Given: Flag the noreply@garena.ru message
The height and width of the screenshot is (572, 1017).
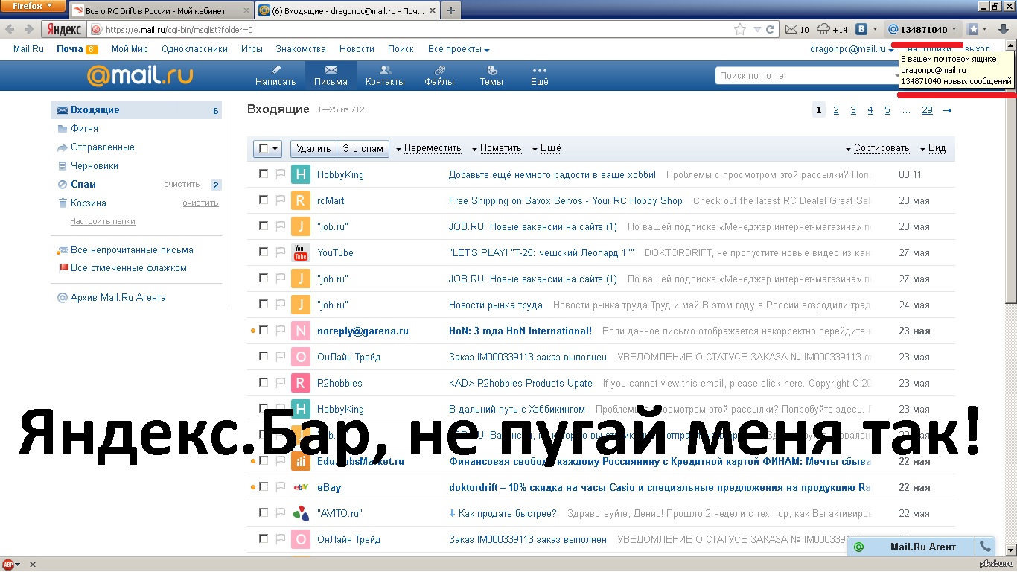Looking at the screenshot, I should [x=281, y=331].
